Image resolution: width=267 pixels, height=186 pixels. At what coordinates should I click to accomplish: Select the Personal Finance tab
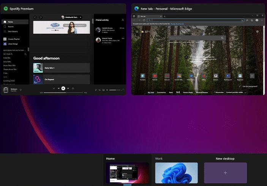(x=202, y=92)
